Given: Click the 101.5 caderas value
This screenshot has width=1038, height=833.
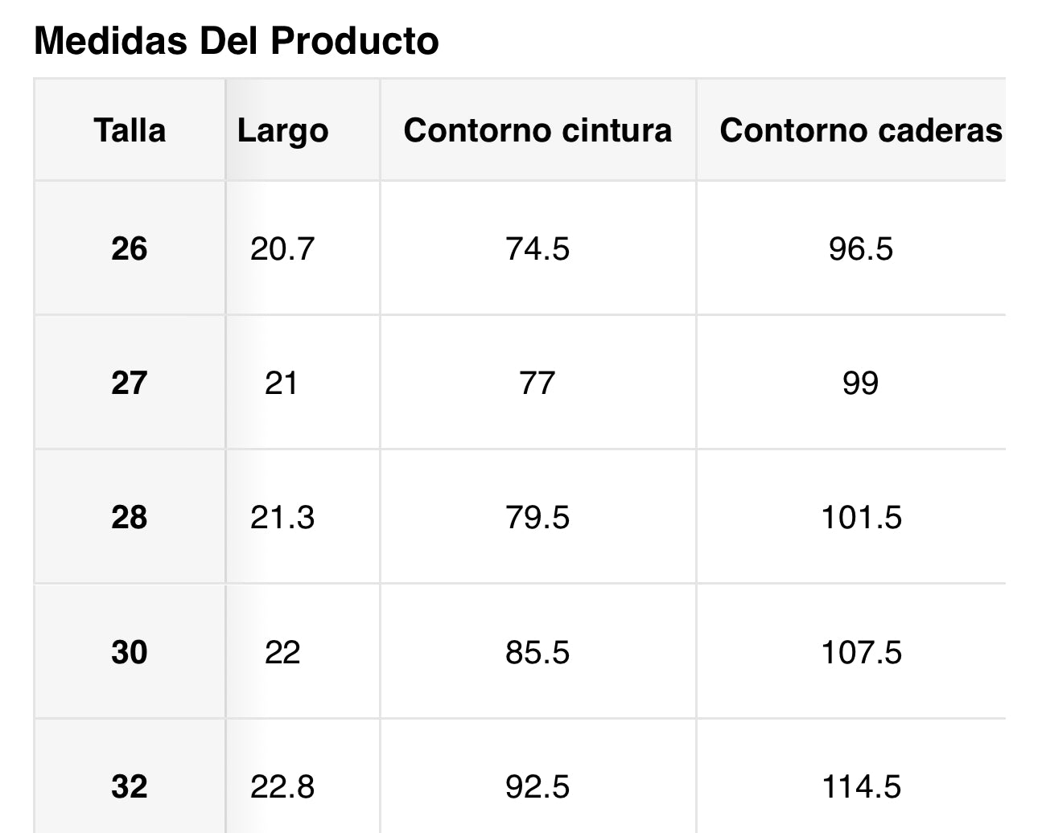Looking at the screenshot, I should (x=861, y=517).
